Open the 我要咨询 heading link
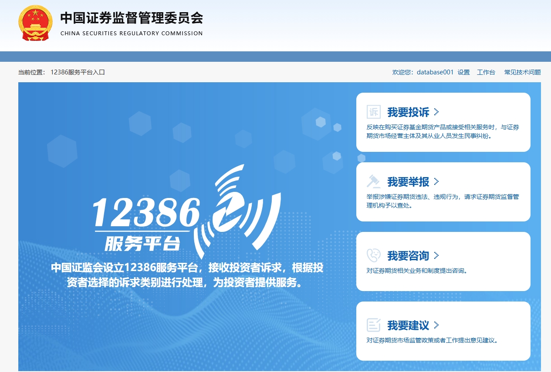Image resolution: width=551 pixels, height=372 pixels. coord(408,256)
